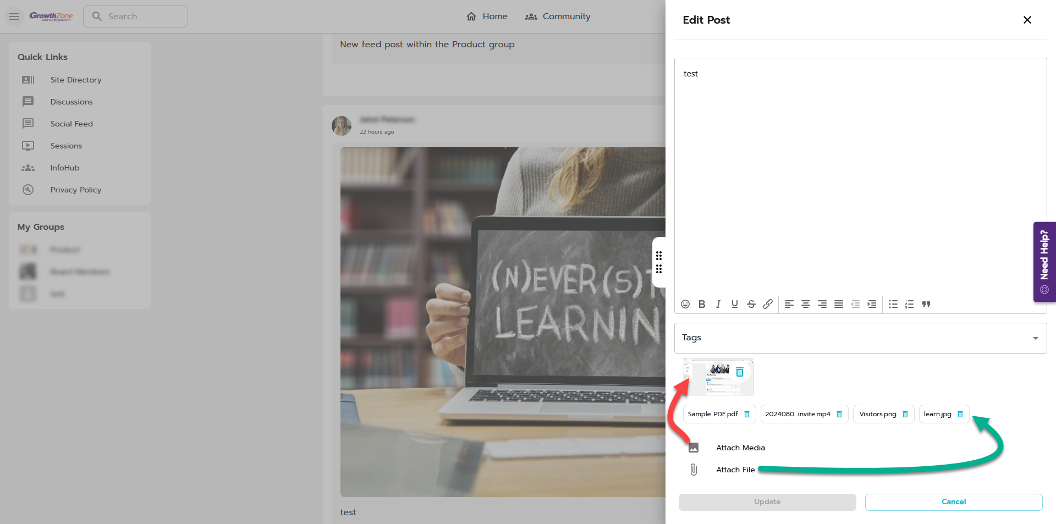Screen dimensions: 1056x524
Task: Click the 22 hours ago timestamp
Action: pos(377,132)
